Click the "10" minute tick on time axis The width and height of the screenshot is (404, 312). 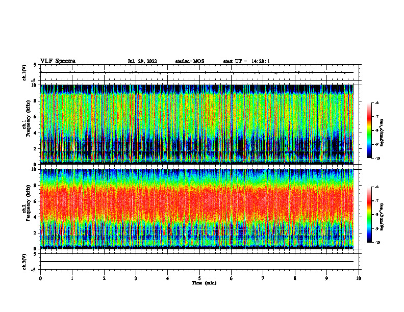point(359,278)
